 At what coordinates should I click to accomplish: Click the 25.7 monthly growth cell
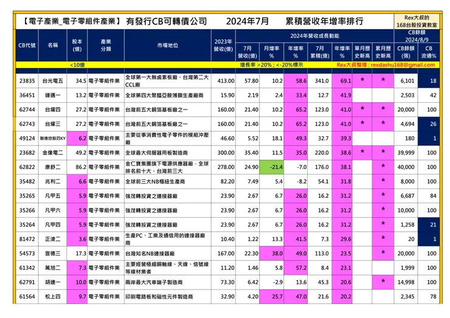tap(271, 297)
